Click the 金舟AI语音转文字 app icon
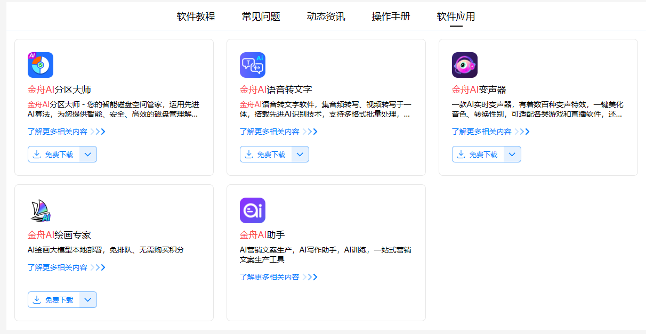The image size is (646, 334). [253, 65]
